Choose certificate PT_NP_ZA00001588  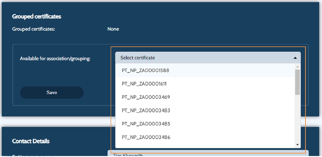pos(145,70)
